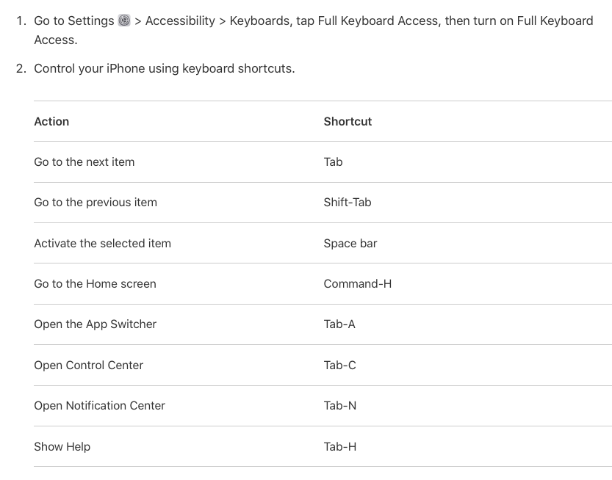Click 'Open Notification Center' text
This screenshot has height=480, width=612.
[x=99, y=405]
